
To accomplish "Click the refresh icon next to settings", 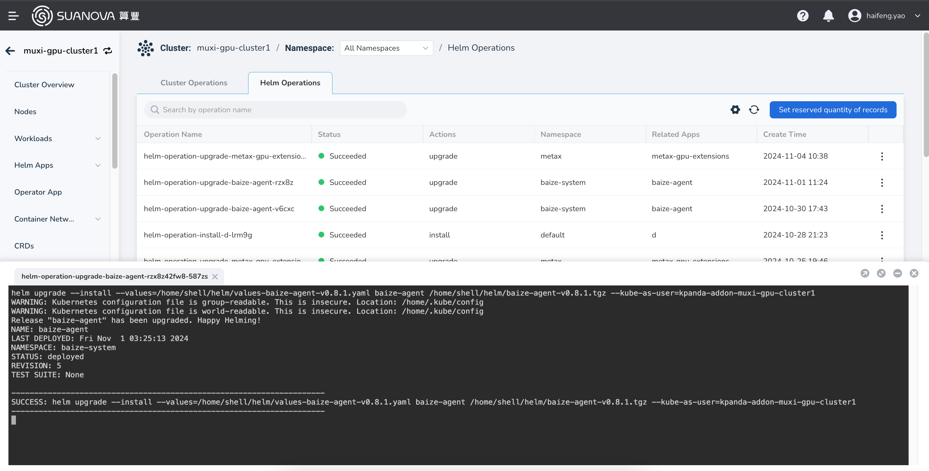I will [754, 109].
